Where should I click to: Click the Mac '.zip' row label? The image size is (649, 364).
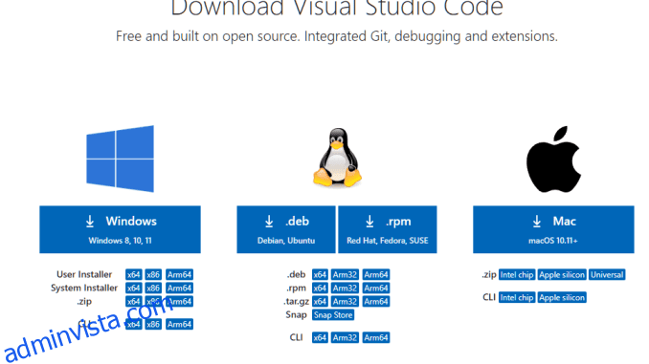[x=489, y=275]
